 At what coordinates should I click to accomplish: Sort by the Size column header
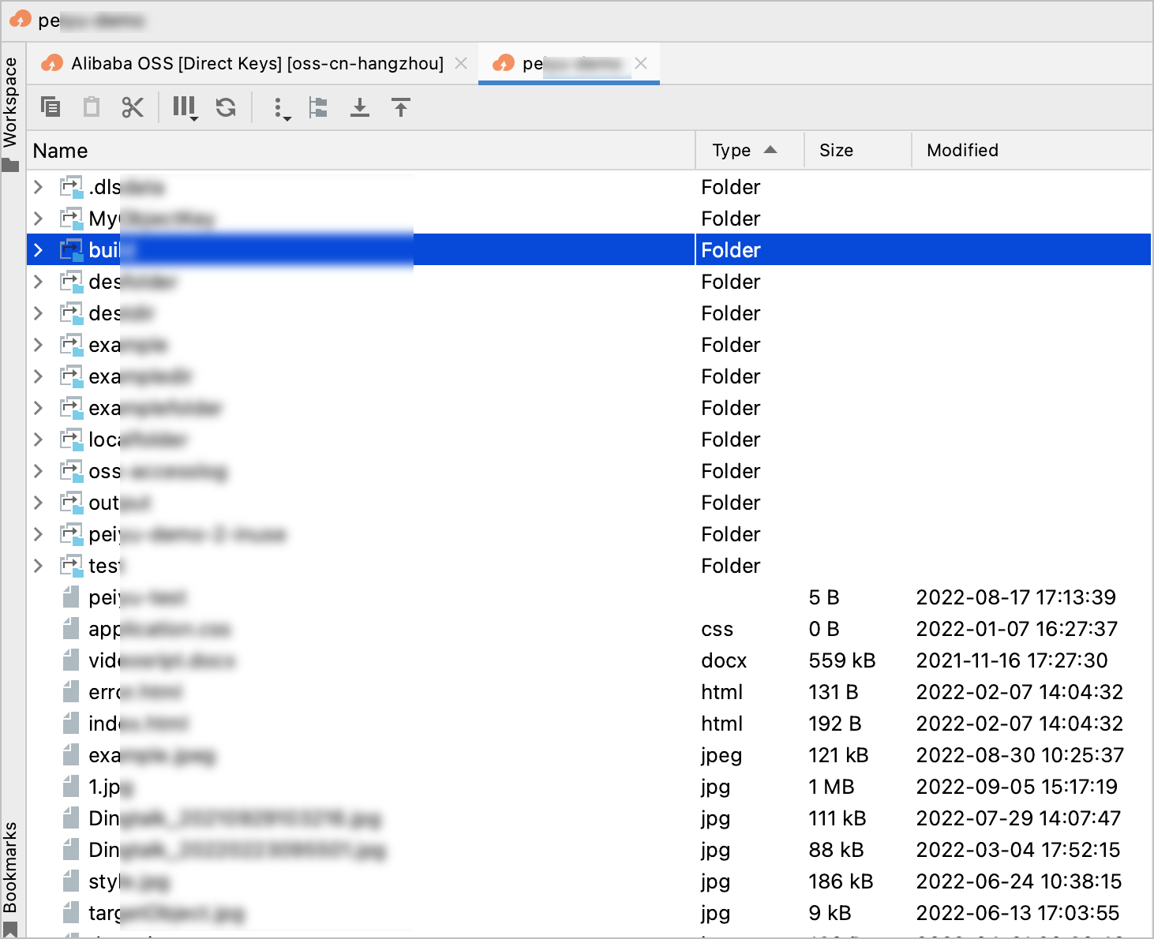click(857, 150)
